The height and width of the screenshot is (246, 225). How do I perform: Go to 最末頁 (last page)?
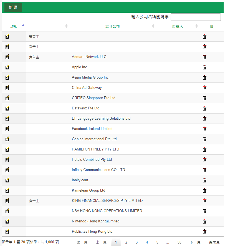pyautogui.click(x=214, y=242)
